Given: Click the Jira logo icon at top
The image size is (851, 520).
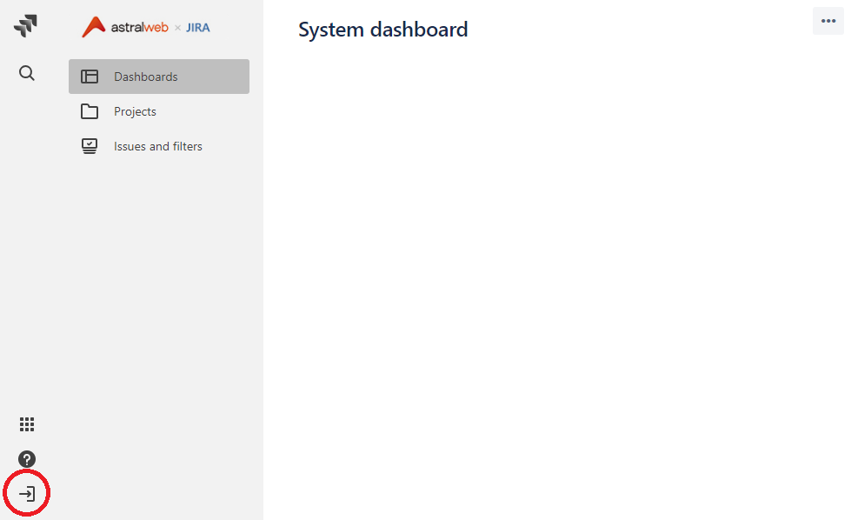Looking at the screenshot, I should [x=25, y=25].
